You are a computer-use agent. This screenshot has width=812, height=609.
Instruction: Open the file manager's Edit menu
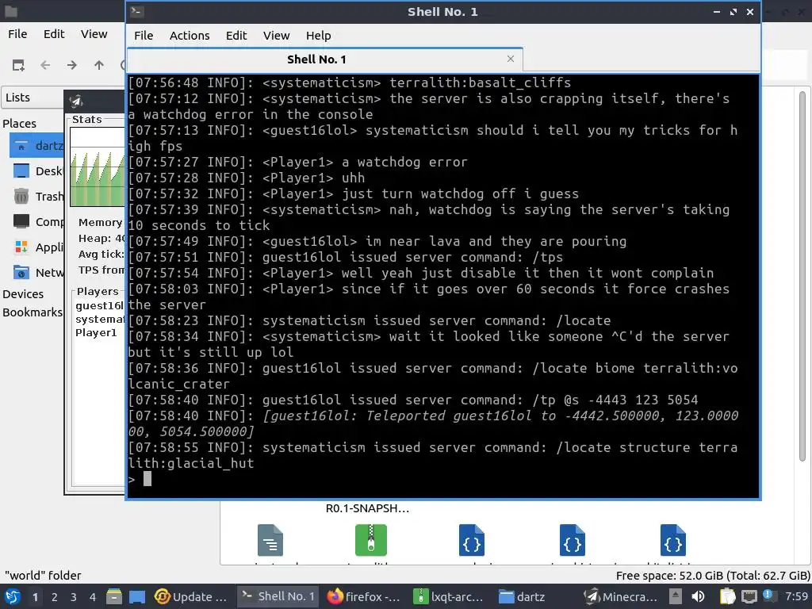pyautogui.click(x=54, y=33)
